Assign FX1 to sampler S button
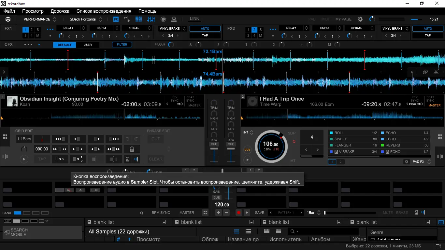445x250 pixels. [38, 30]
